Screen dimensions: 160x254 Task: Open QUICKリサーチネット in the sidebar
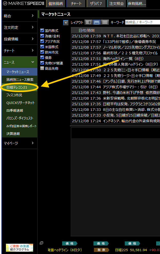point(20,103)
